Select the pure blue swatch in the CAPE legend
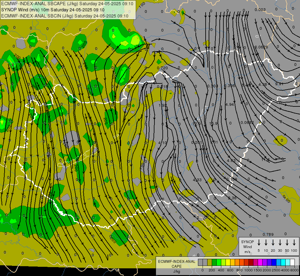The height and width of the screenshot is (276, 300). pyautogui.click(x=274, y=262)
